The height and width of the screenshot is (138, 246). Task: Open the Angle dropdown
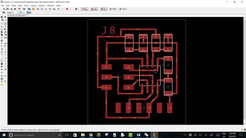pyautogui.click(x=15, y=12)
